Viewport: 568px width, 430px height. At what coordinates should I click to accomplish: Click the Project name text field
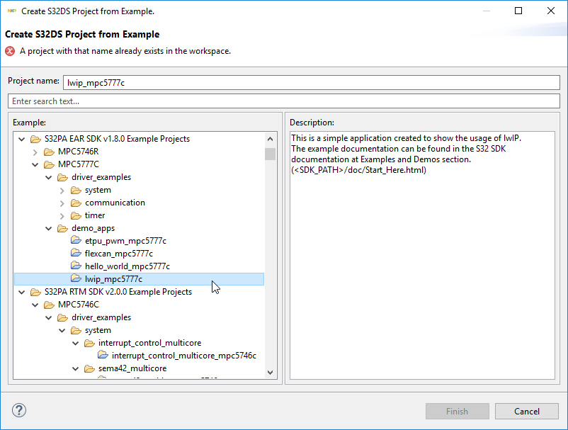point(312,82)
